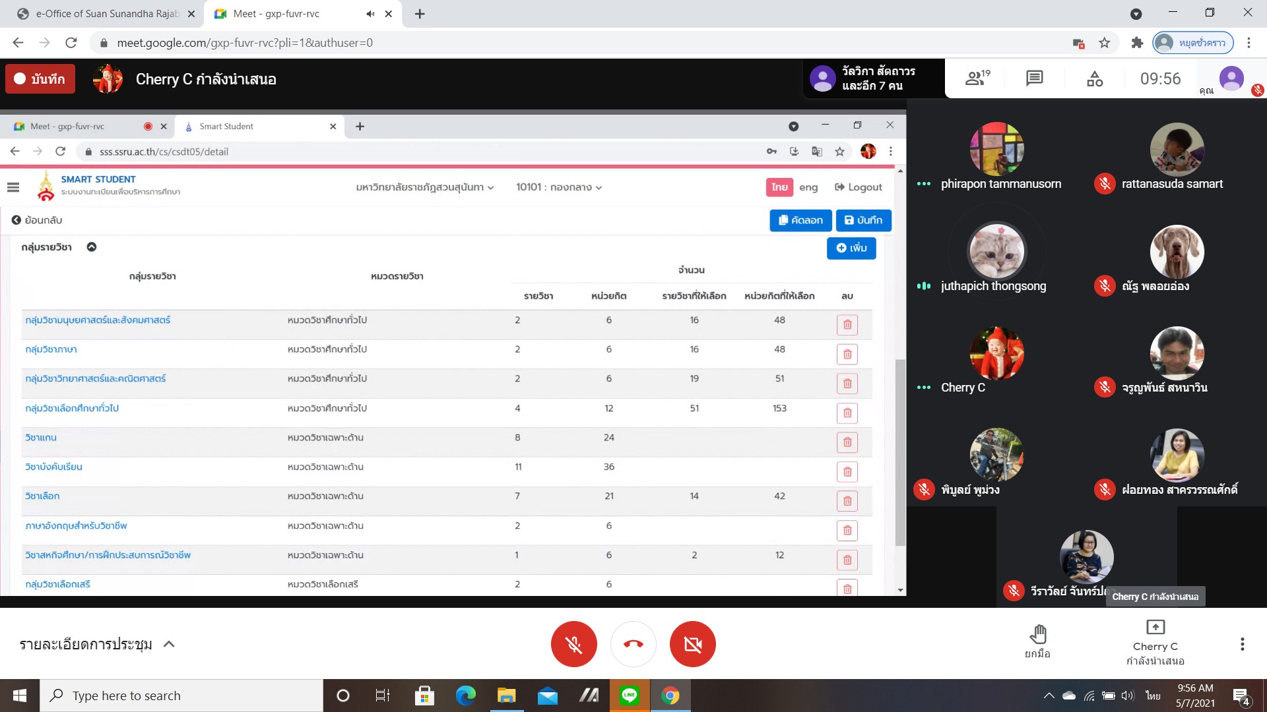Click the red hang up call button

[633, 644]
